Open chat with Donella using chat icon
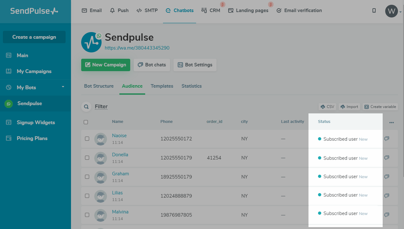The image size is (404, 229). [386, 158]
